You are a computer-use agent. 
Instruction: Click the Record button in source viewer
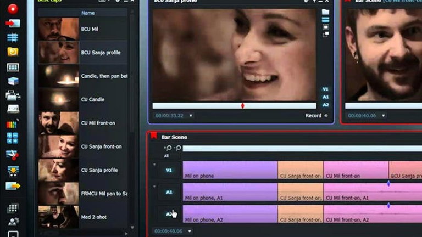[316, 116]
